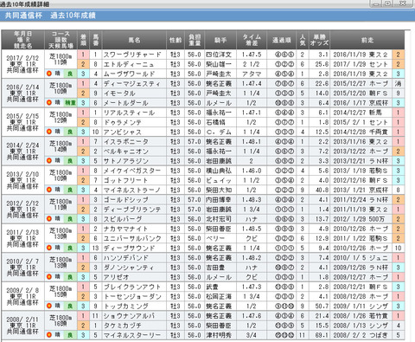
Task: Click the 馬名 column header
Action: [x=134, y=40]
